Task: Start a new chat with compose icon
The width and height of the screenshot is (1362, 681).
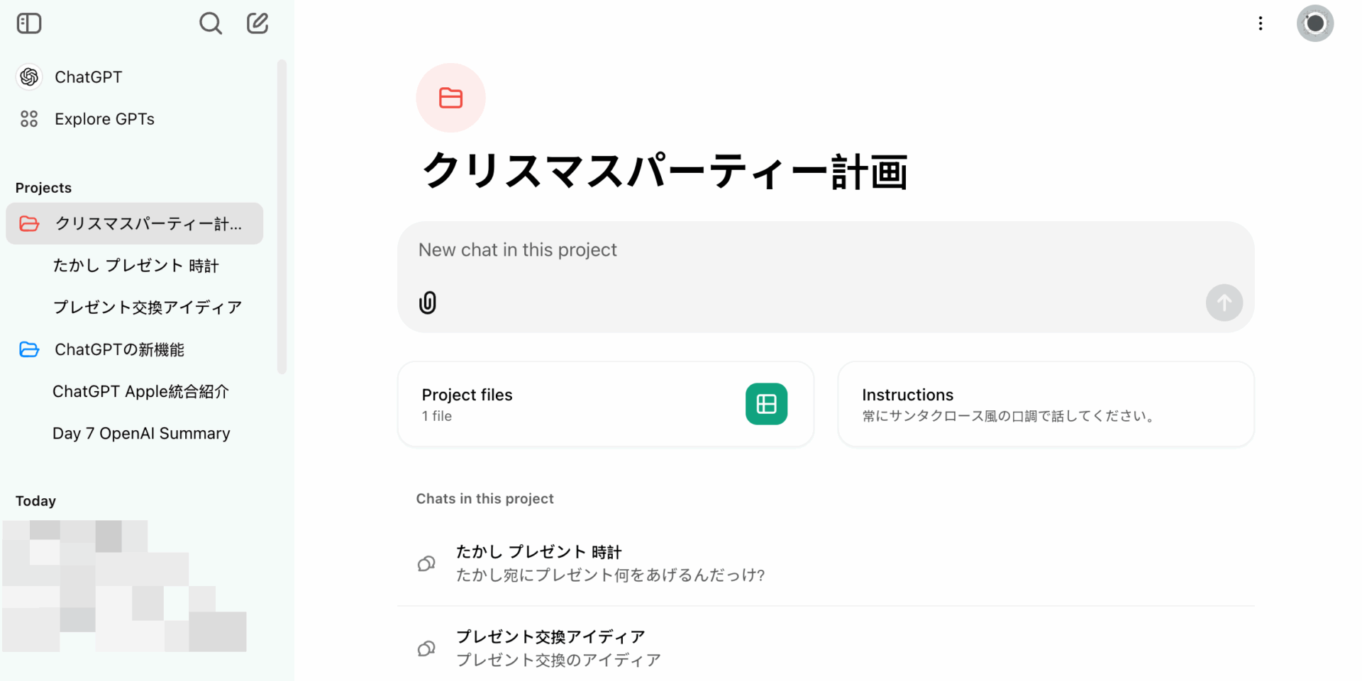Action: tap(258, 23)
